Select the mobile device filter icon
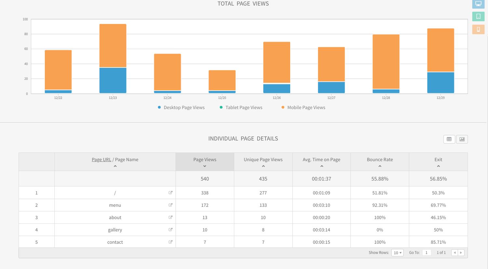 tap(478, 30)
